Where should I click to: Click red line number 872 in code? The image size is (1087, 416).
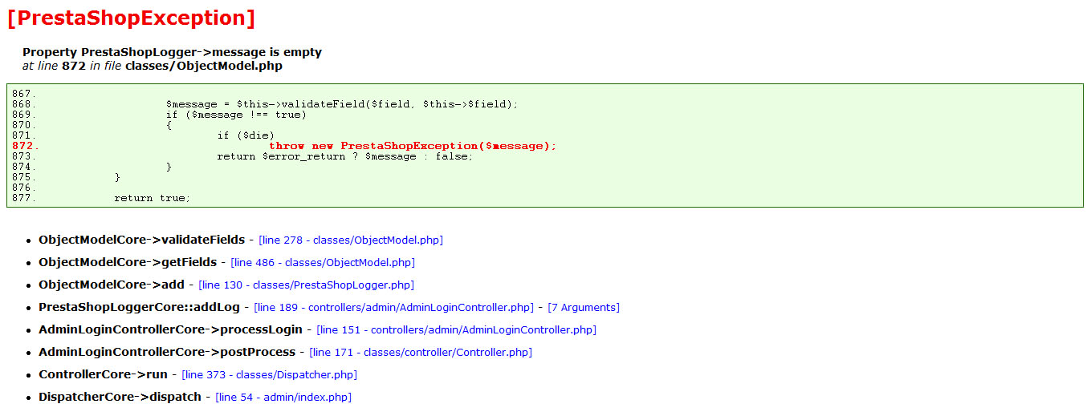click(x=24, y=146)
